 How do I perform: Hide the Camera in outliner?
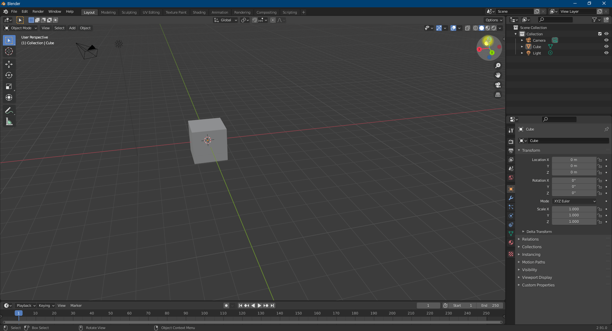(606, 40)
